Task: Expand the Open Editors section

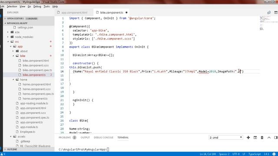Action: click(x=29, y=18)
